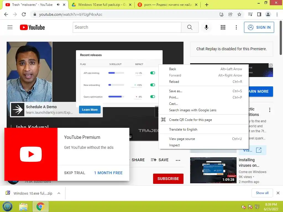Switch to the Windows 10.exe full pack.zip tab
This screenshot has height=212, width=283.
point(101,5)
